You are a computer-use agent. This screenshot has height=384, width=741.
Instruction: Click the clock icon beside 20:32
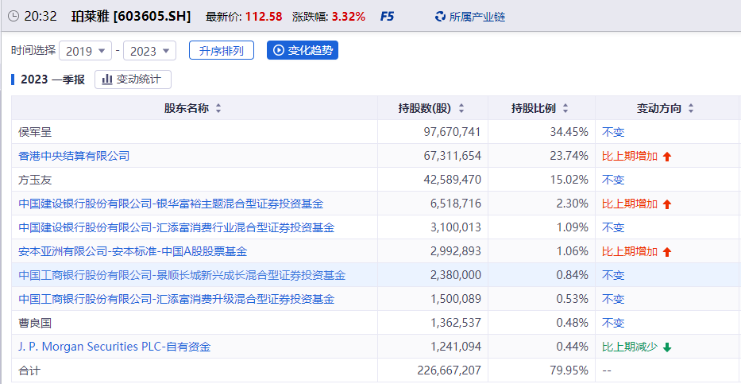pyautogui.click(x=14, y=16)
